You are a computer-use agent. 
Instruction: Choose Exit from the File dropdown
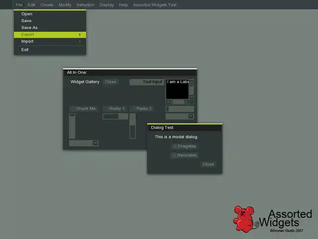click(x=50, y=50)
